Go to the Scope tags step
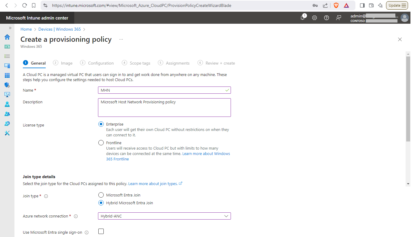The image size is (411, 237). coord(136,63)
